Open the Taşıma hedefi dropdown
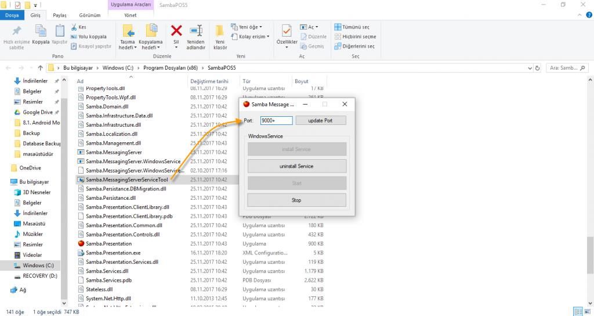The image size is (594, 316). (128, 48)
